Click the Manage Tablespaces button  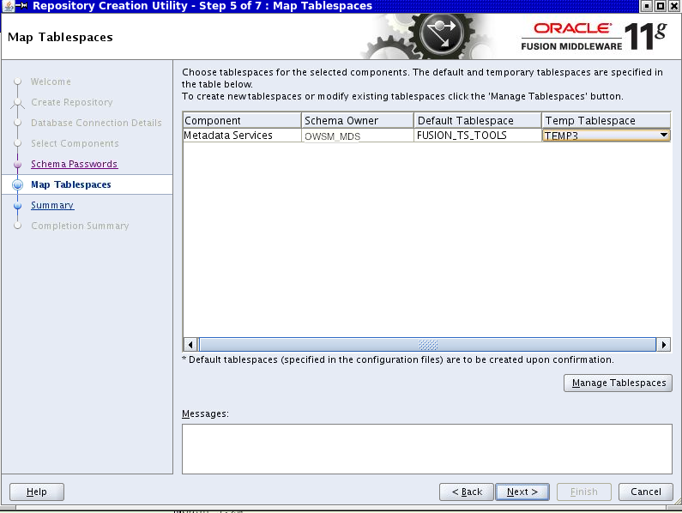(618, 383)
